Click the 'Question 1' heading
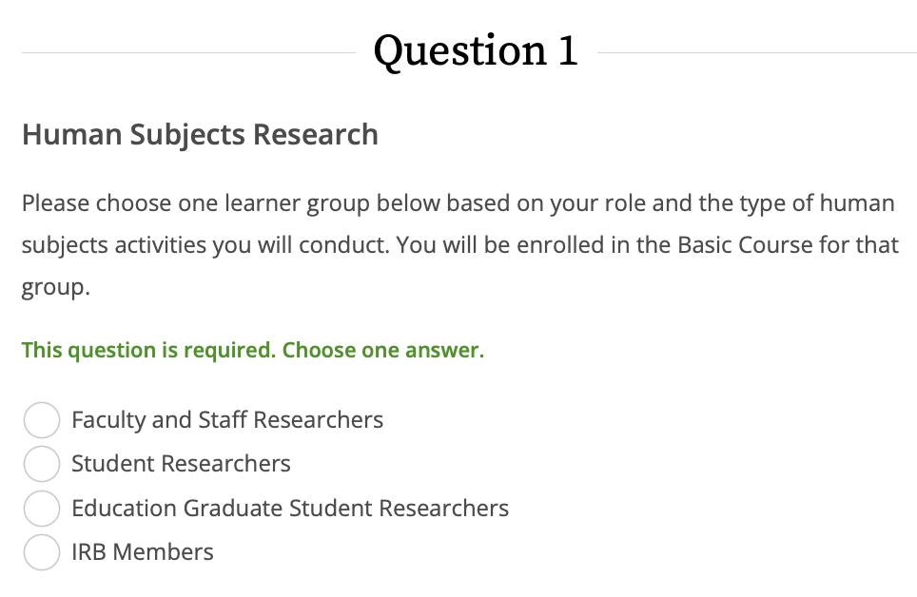The image size is (917, 597). (476, 50)
